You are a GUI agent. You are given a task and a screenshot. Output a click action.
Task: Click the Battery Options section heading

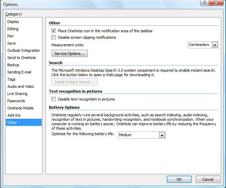64,107
